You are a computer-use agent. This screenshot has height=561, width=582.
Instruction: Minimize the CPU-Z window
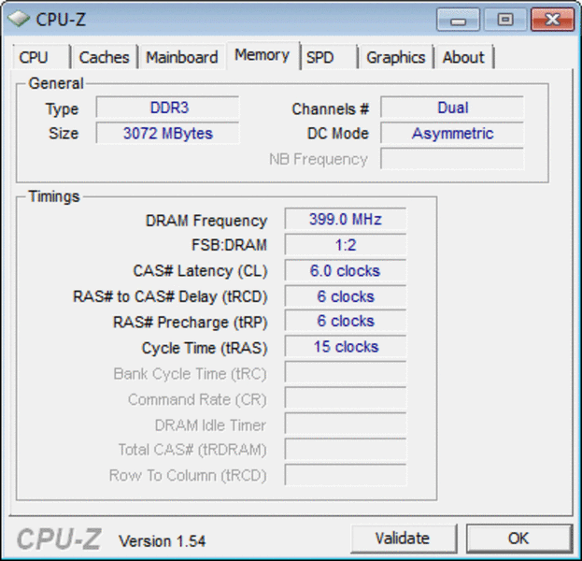pyautogui.click(x=458, y=20)
